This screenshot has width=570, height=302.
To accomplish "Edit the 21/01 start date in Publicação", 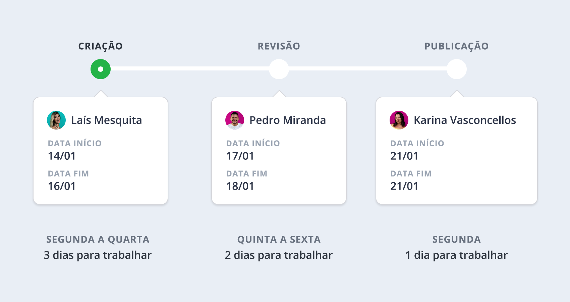I will click(404, 156).
